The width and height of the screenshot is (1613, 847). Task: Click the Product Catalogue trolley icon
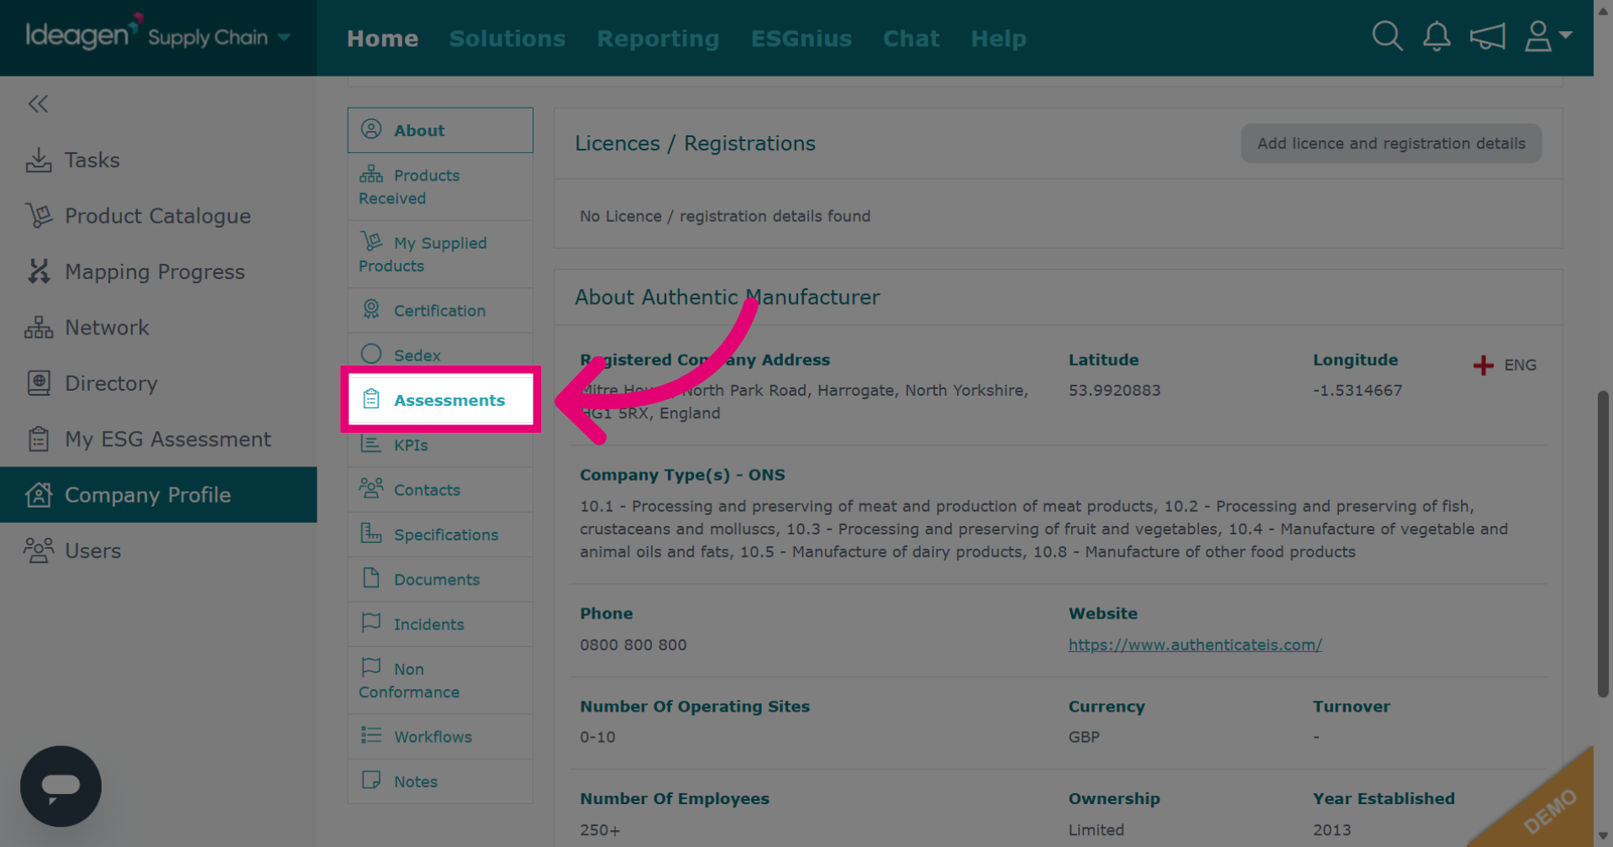click(x=39, y=216)
